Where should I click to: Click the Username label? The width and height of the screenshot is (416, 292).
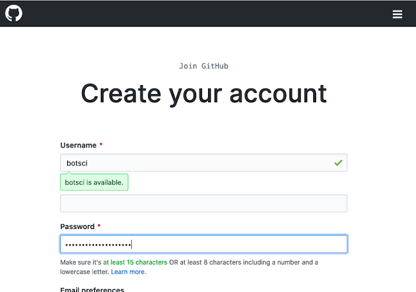tap(78, 146)
